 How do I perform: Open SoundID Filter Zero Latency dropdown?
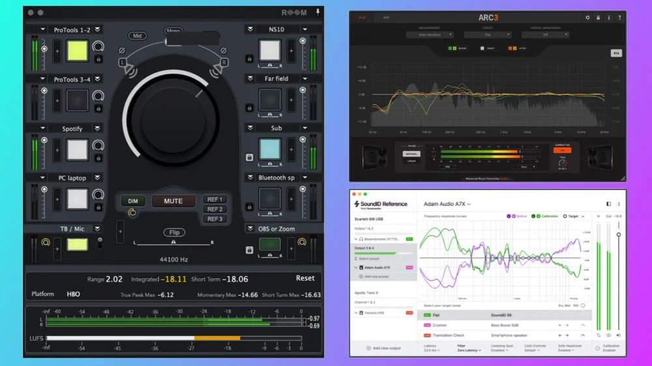pos(469,350)
